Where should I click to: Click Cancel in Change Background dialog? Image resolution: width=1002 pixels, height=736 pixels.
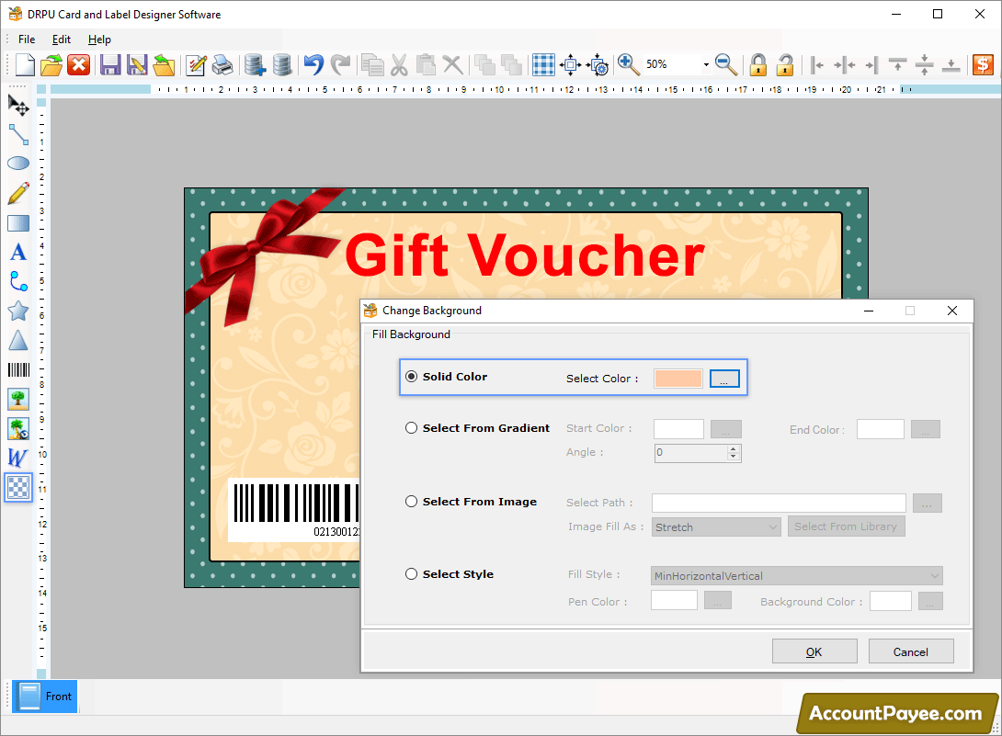pos(911,651)
